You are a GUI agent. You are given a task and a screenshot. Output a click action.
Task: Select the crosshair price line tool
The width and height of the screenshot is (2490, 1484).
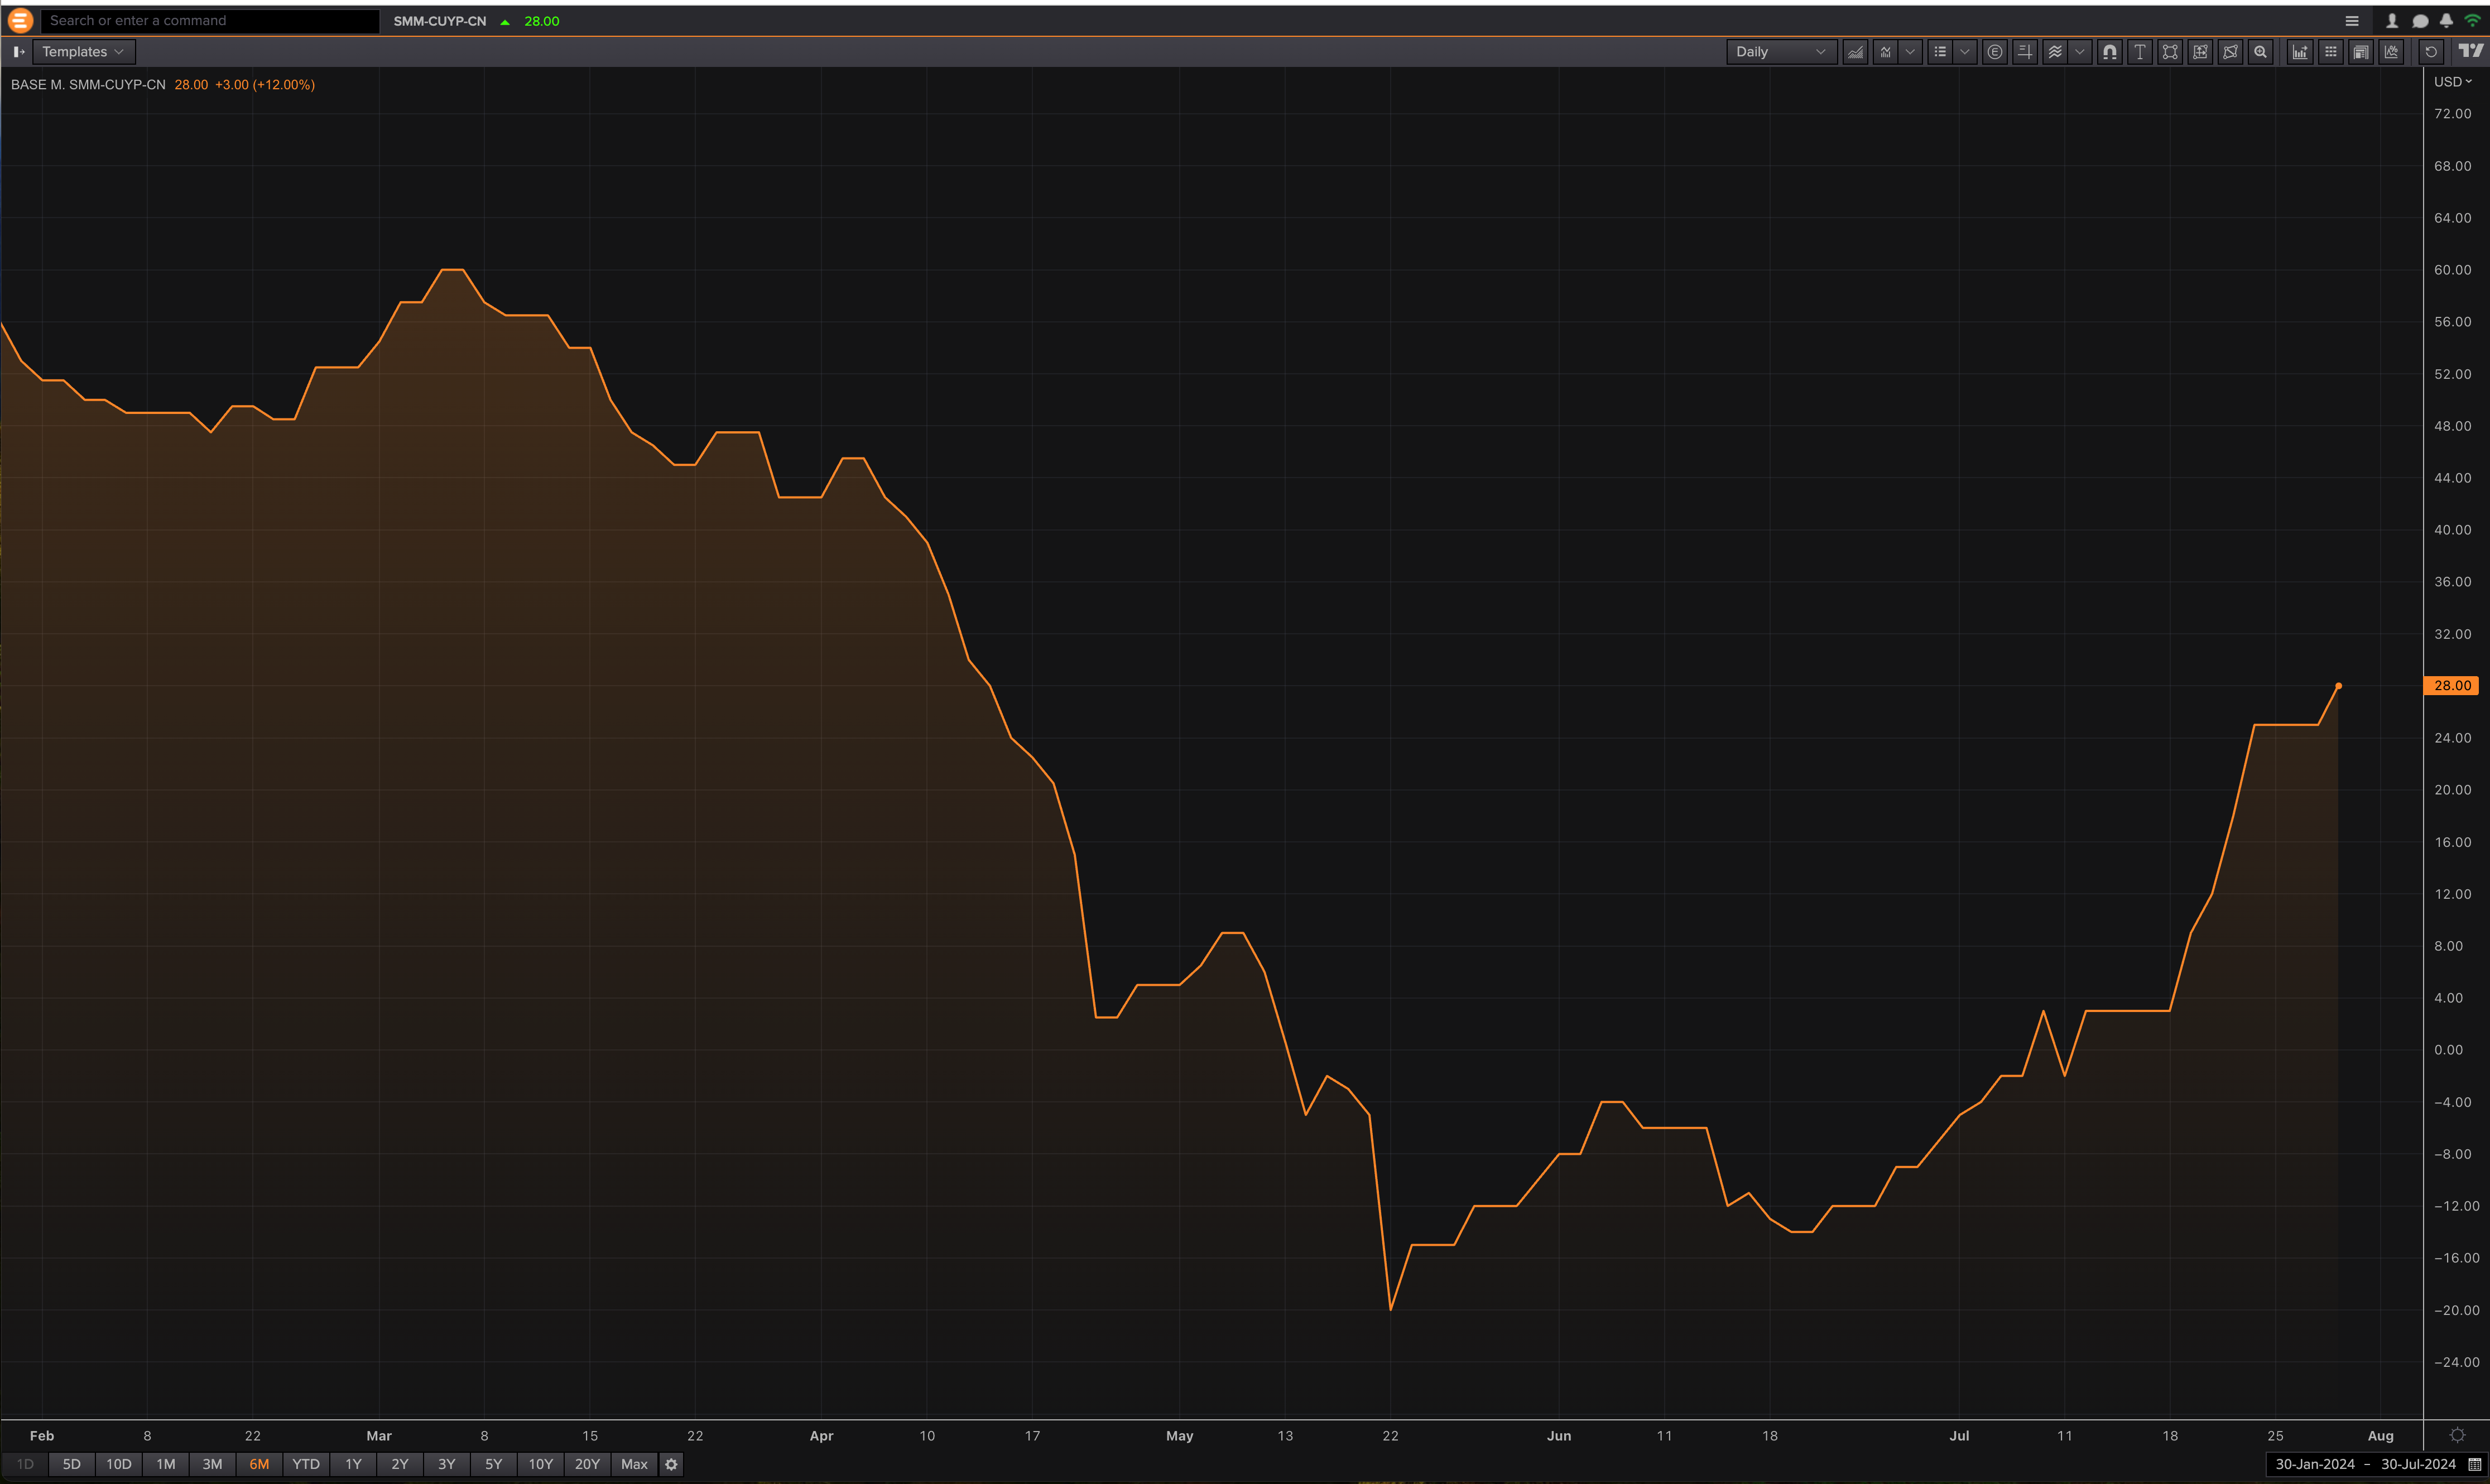(2024, 52)
